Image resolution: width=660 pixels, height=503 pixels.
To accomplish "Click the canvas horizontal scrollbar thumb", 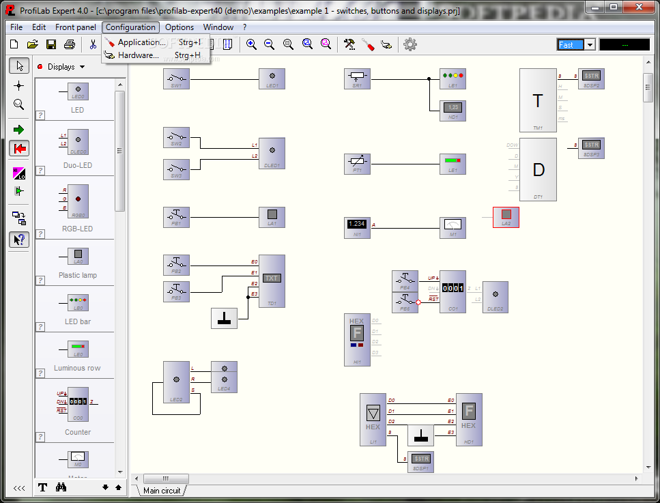I will coord(166,478).
